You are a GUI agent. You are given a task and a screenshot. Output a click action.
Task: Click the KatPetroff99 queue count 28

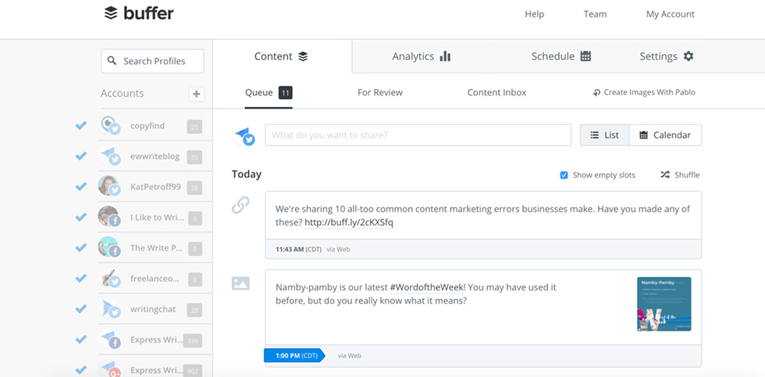click(x=194, y=188)
